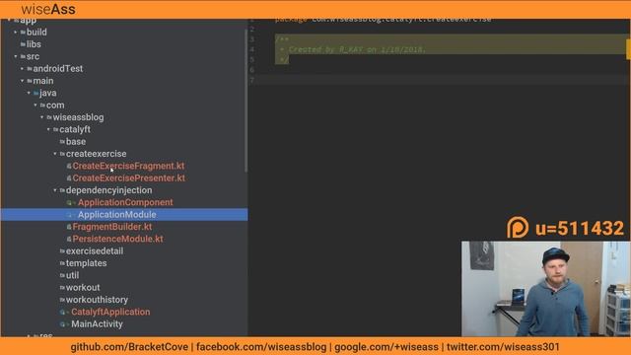Click the dependencyinjection package icon
This screenshot has height=355, width=631.
coord(62,190)
